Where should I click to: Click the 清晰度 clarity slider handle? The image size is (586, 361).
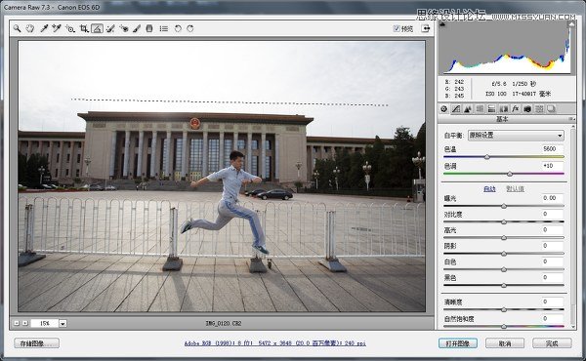[x=504, y=310]
